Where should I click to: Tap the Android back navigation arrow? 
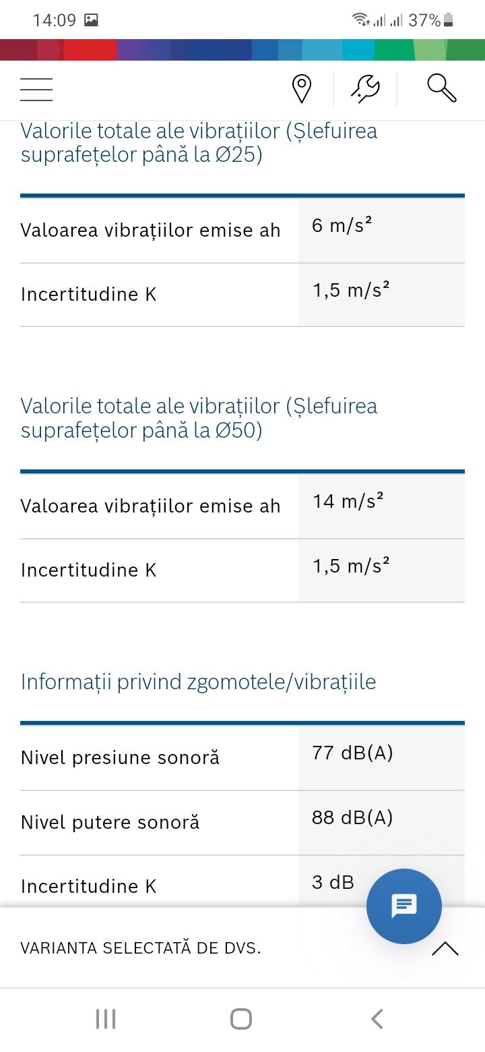pyautogui.click(x=377, y=1018)
